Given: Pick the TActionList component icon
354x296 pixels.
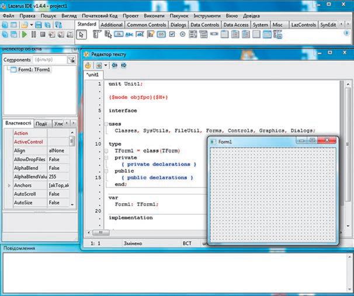Looking at the screenshot, I should [277, 34].
